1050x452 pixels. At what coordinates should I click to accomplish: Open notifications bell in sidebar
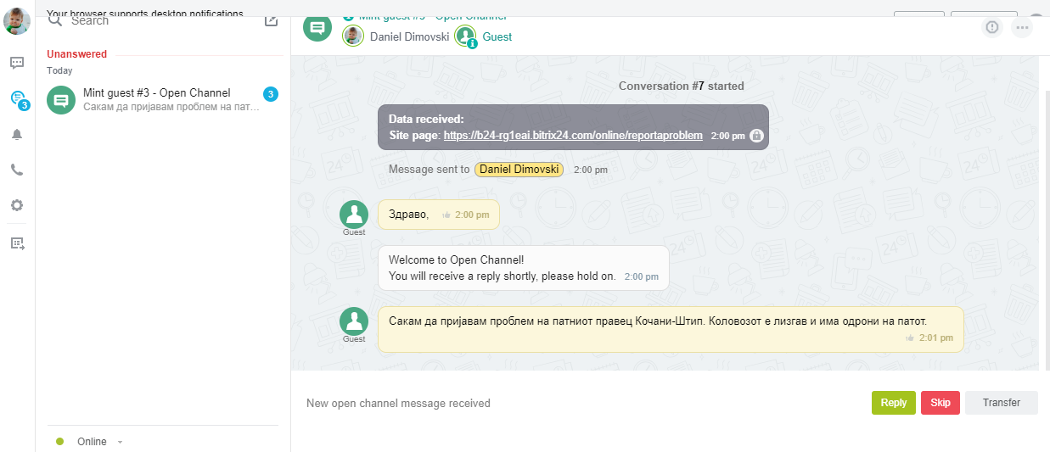click(x=17, y=134)
